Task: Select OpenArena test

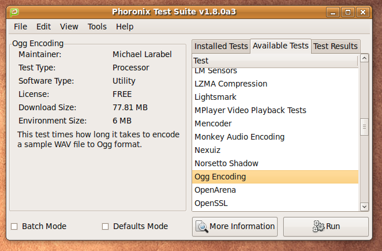Action: pos(275,190)
